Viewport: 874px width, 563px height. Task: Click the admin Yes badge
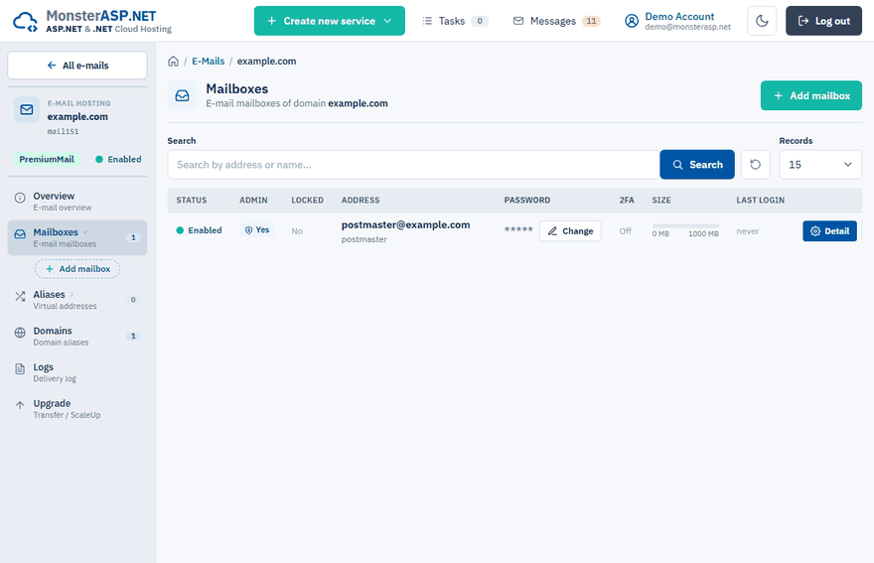(x=257, y=229)
